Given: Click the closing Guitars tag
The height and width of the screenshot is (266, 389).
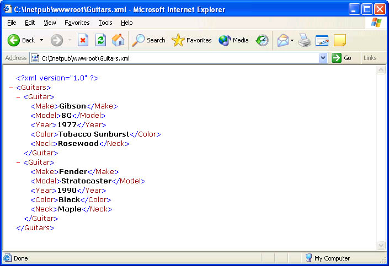Looking at the screenshot, I should pos(35,228).
